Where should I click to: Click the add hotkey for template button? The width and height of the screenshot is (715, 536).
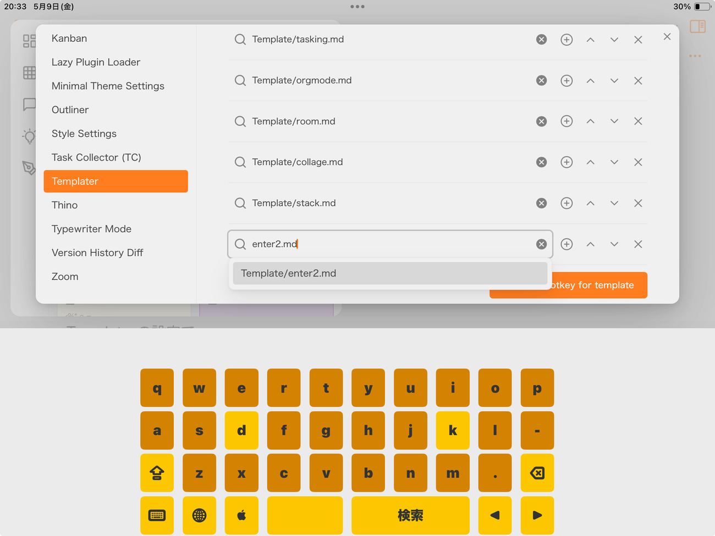(x=568, y=285)
